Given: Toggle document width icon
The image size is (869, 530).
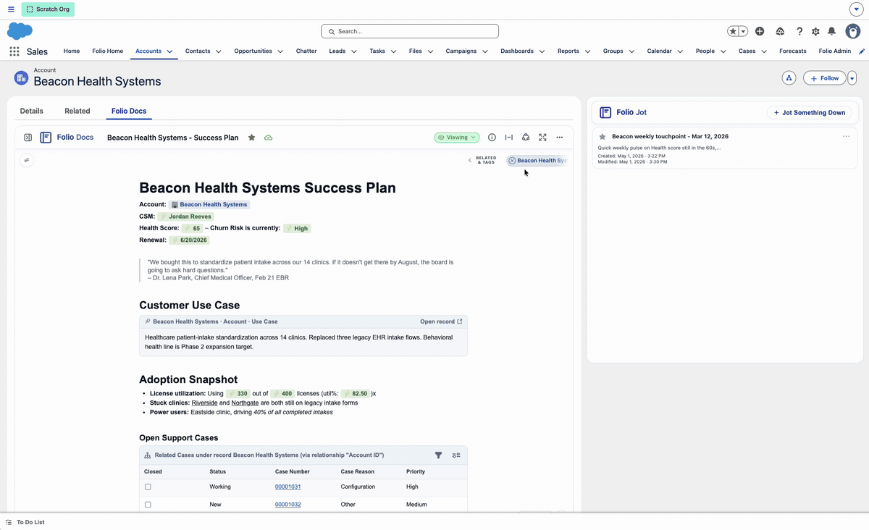Looking at the screenshot, I should pos(509,138).
